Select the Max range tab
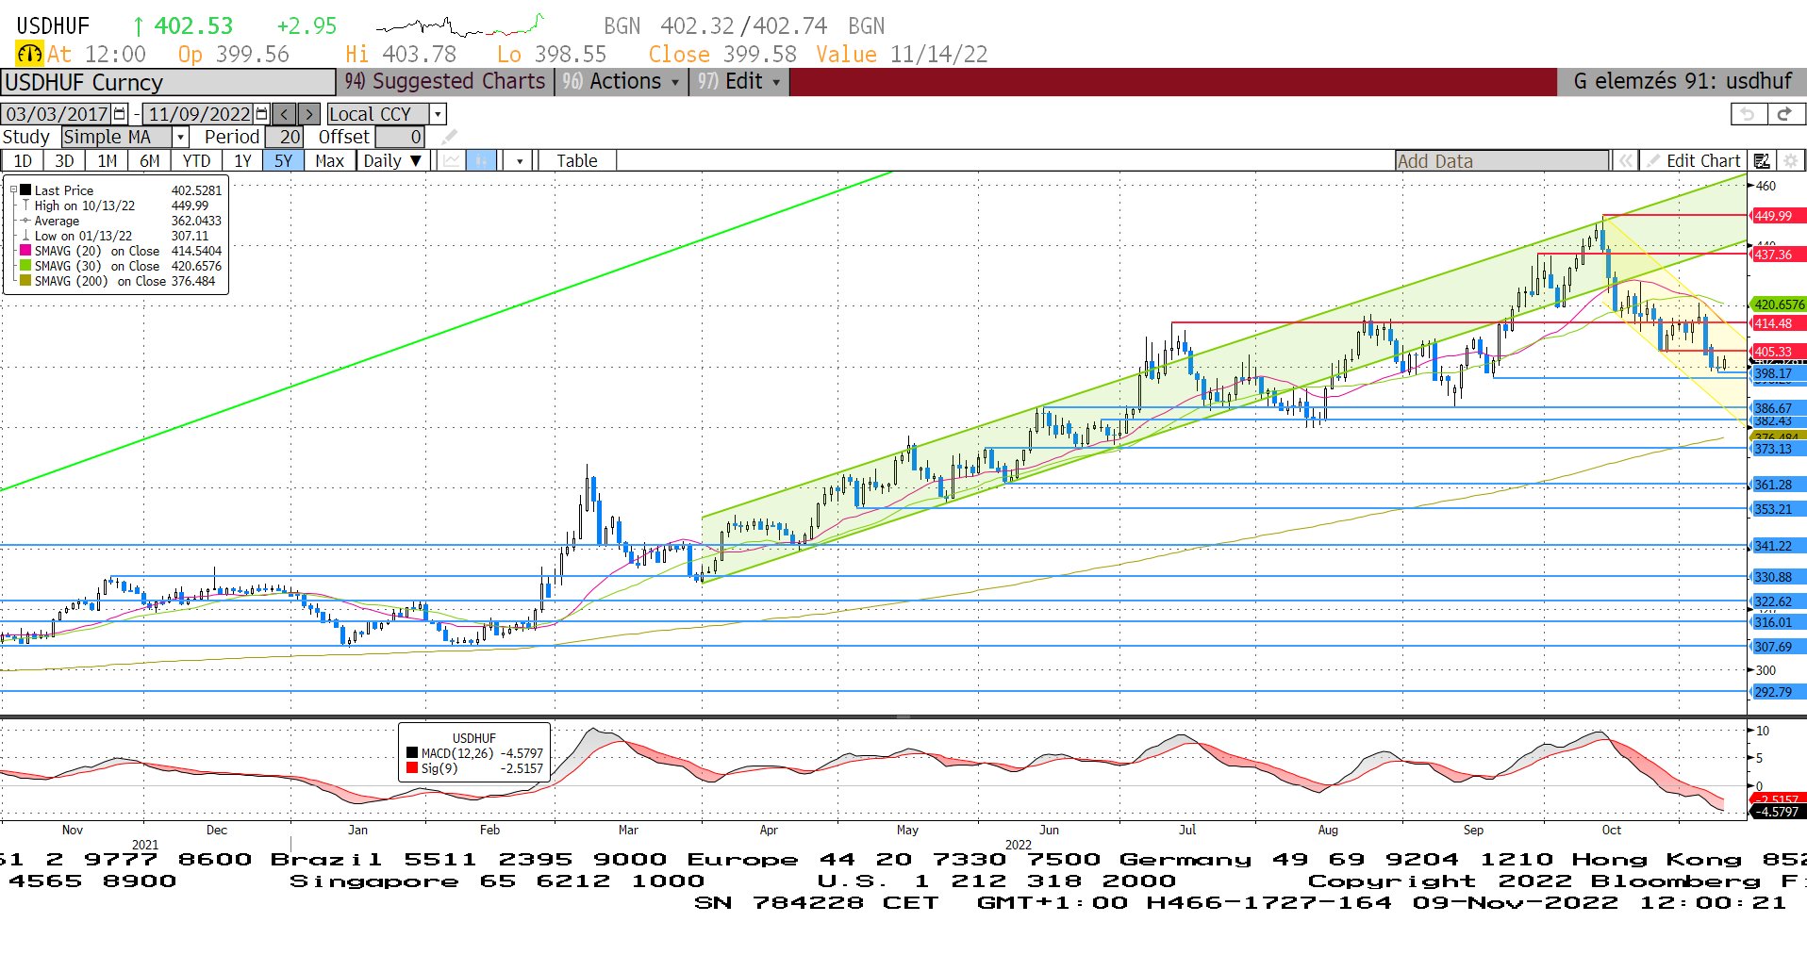The width and height of the screenshot is (1807, 955). point(329,160)
